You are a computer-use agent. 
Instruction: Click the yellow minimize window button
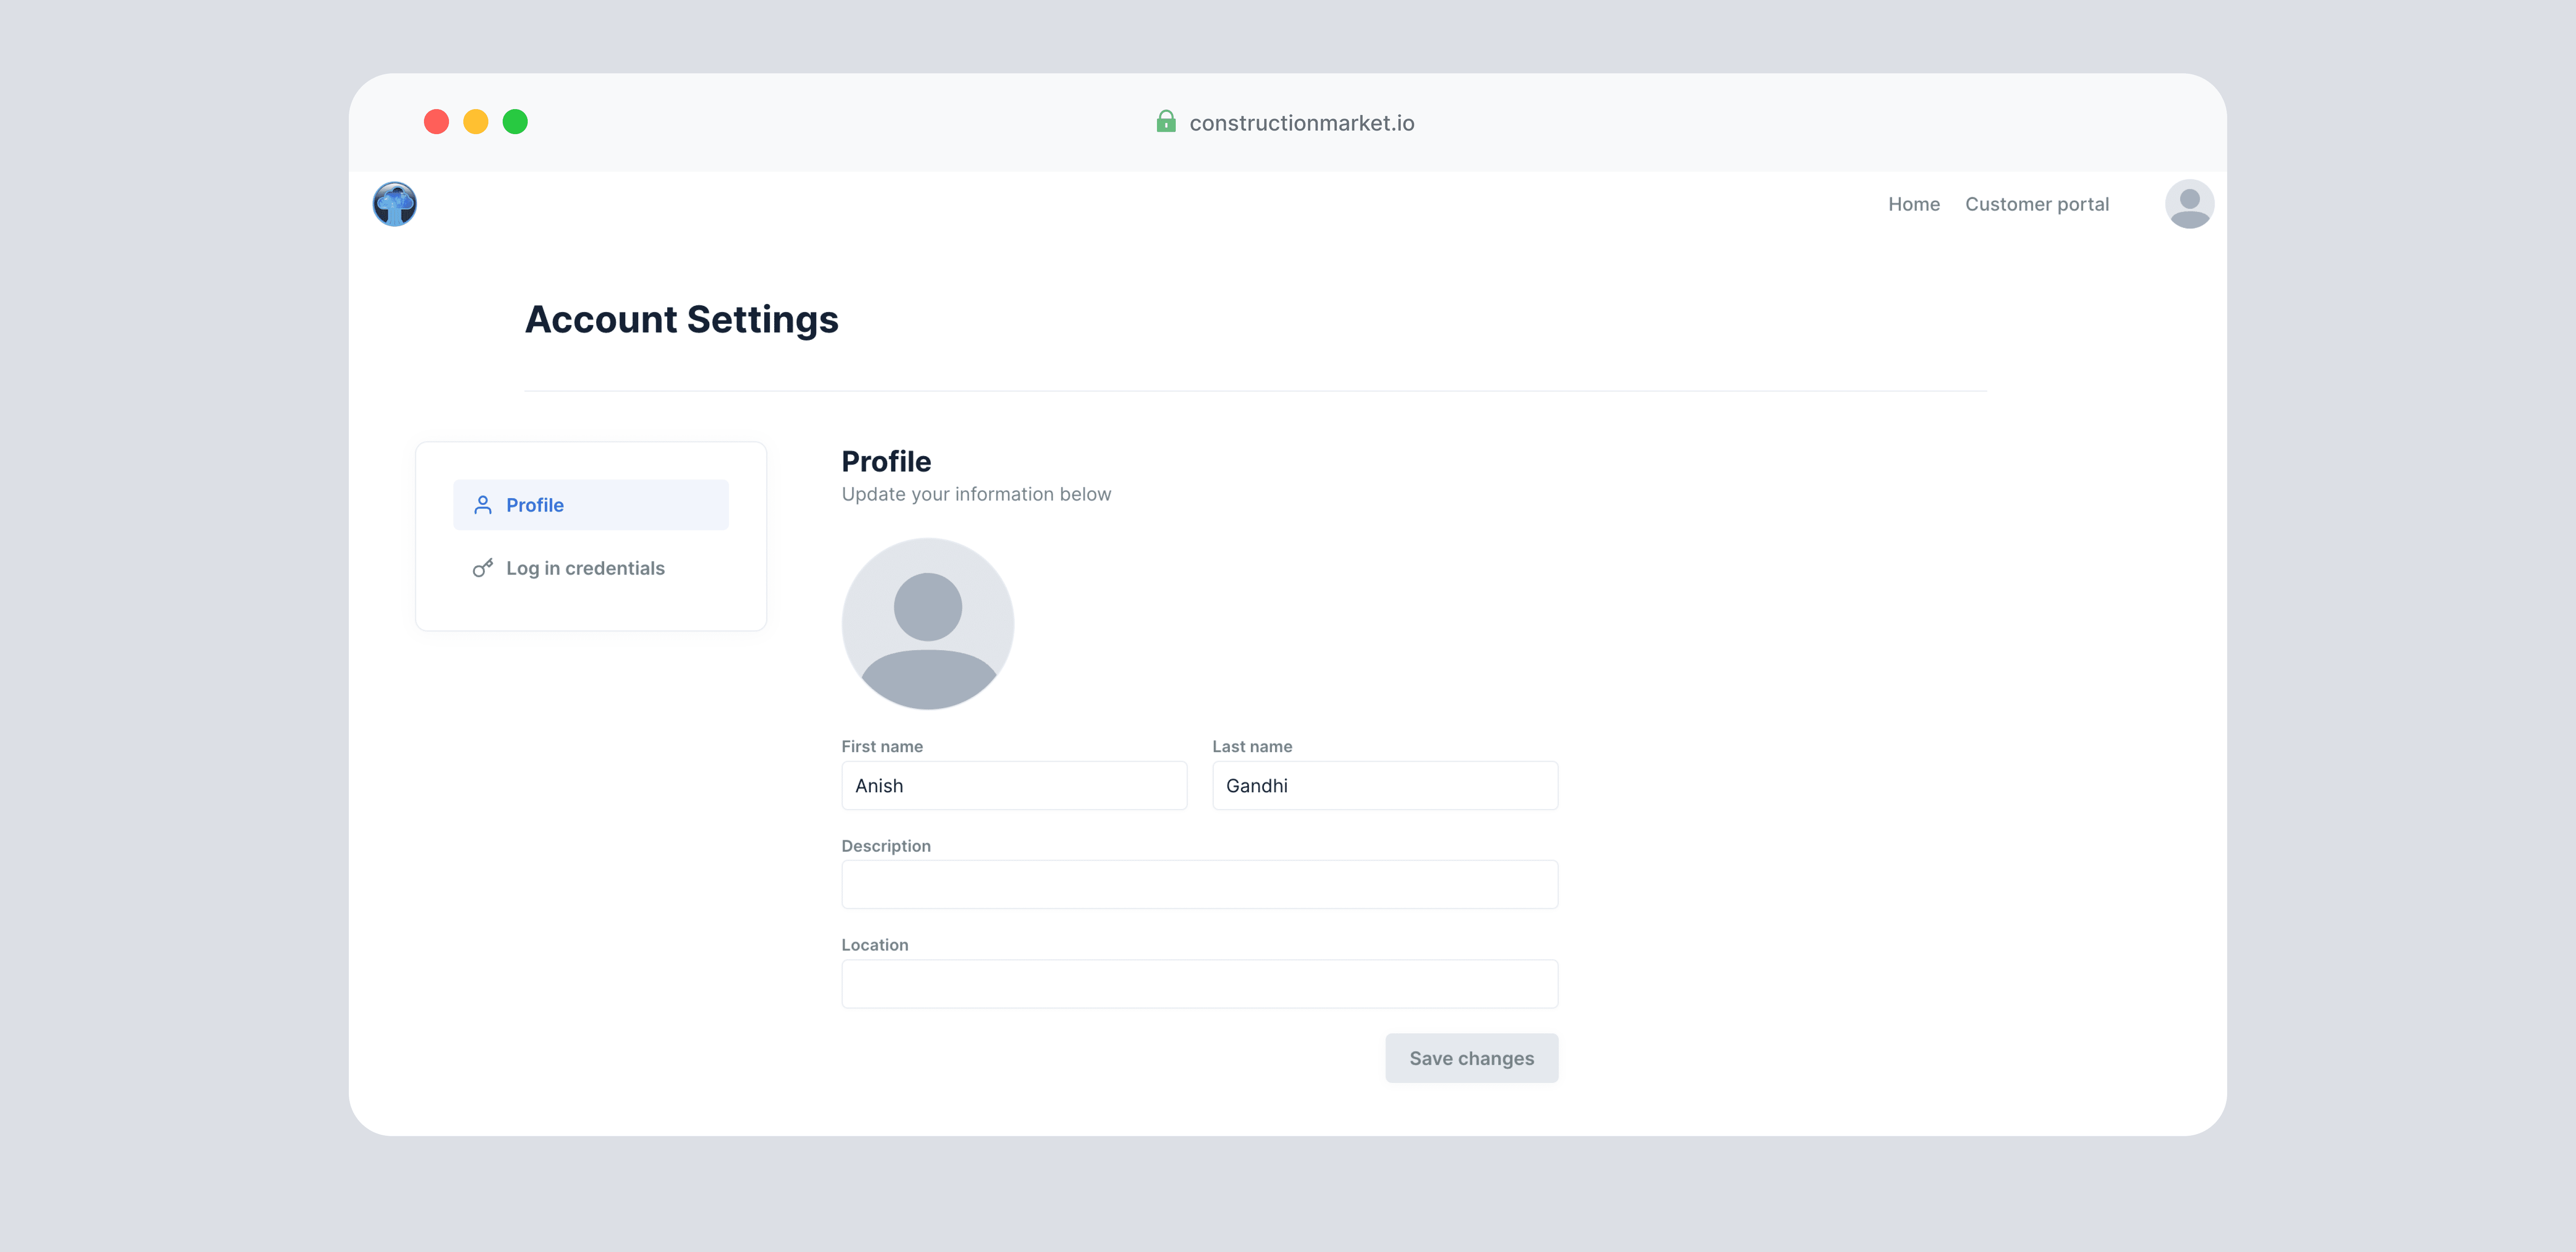coord(476,122)
